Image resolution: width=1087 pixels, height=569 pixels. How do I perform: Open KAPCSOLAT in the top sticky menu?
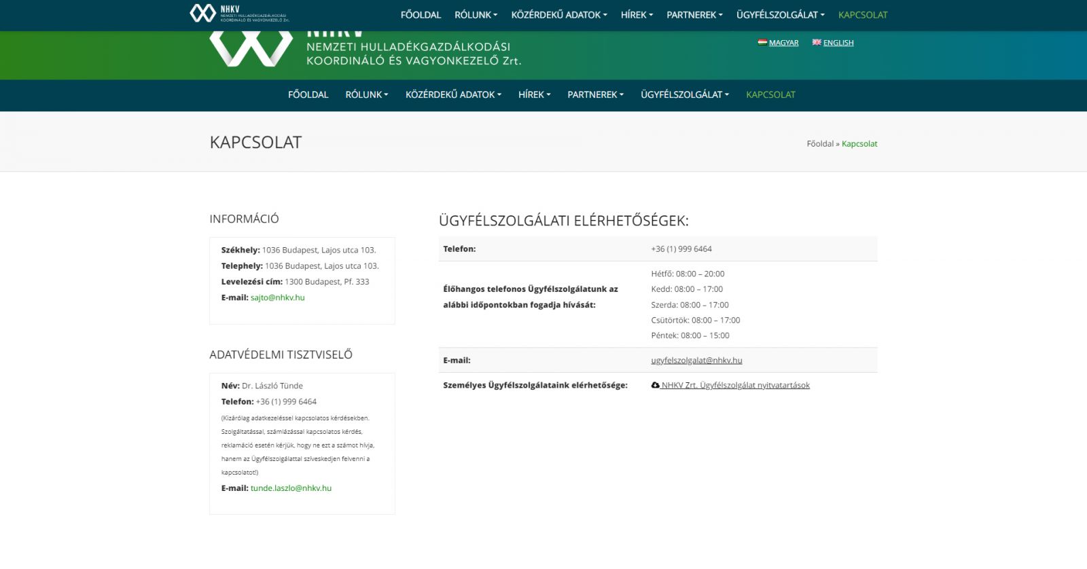(863, 15)
